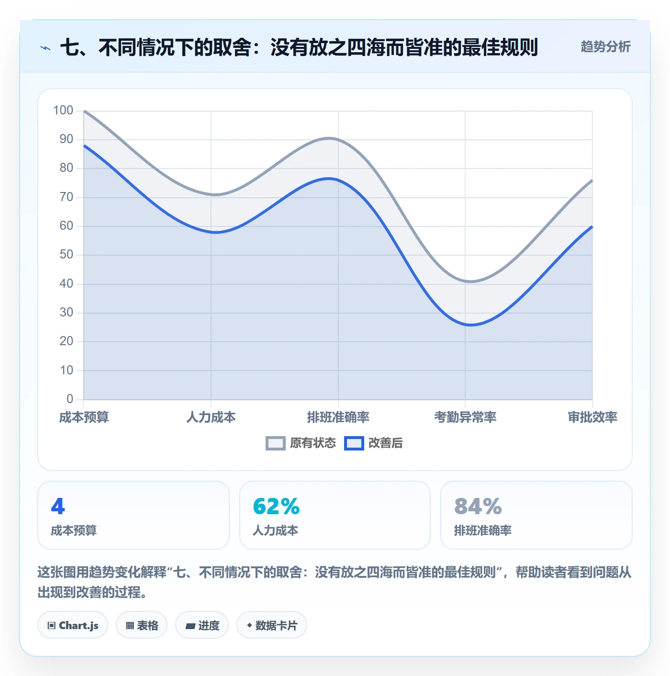
Task: Click the 20 value on the y-axis
Action: pos(67,341)
